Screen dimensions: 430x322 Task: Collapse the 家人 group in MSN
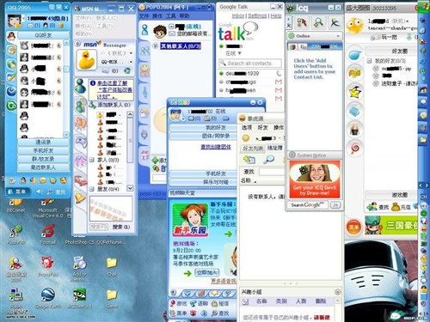tap(92, 160)
